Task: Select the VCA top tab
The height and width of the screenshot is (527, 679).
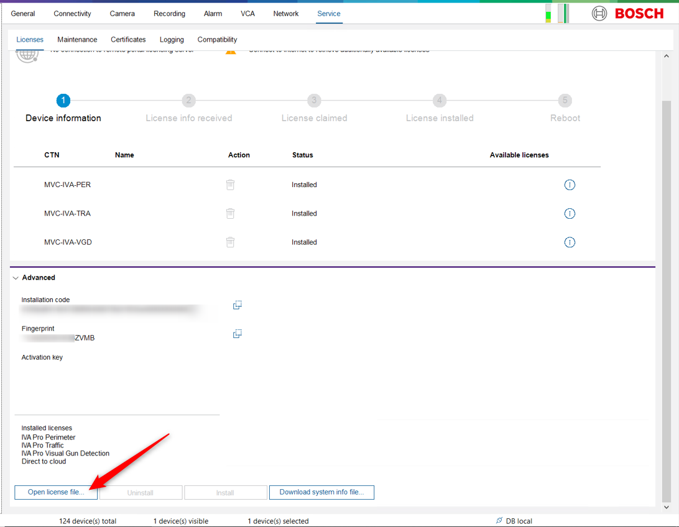Action: [x=247, y=14]
